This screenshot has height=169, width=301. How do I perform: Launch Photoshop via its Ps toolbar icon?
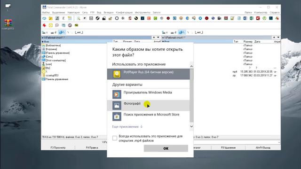[x=271, y=18]
